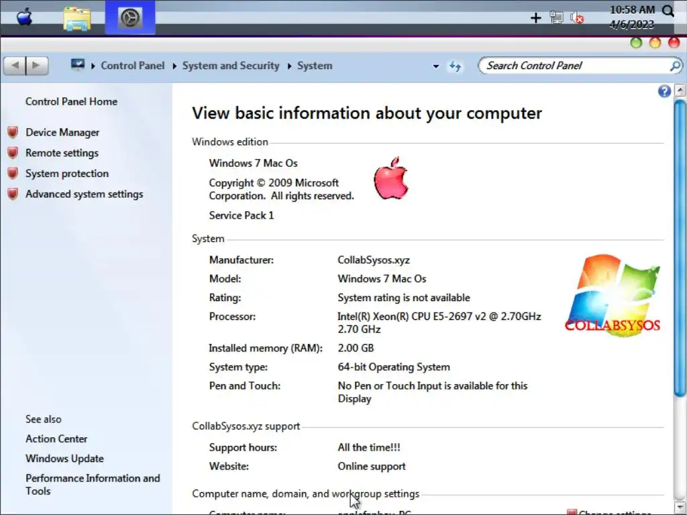Image resolution: width=687 pixels, height=515 pixels.
Task: Go back with the left arrow button
Action: click(15, 66)
